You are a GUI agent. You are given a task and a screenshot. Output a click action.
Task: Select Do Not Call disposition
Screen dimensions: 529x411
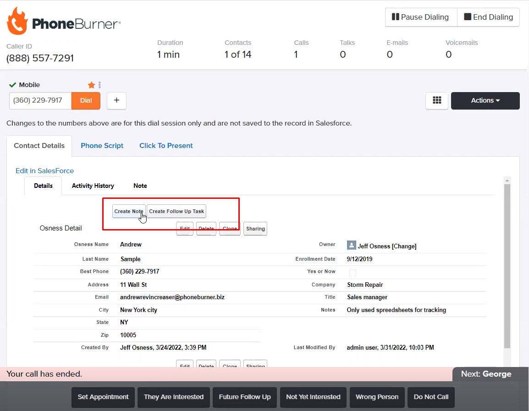[x=431, y=397]
